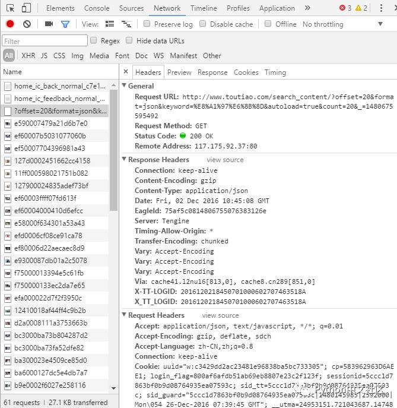The width and height of the screenshot is (397, 408).
Task: Open the Elements panel tab
Action: [x=61, y=8]
